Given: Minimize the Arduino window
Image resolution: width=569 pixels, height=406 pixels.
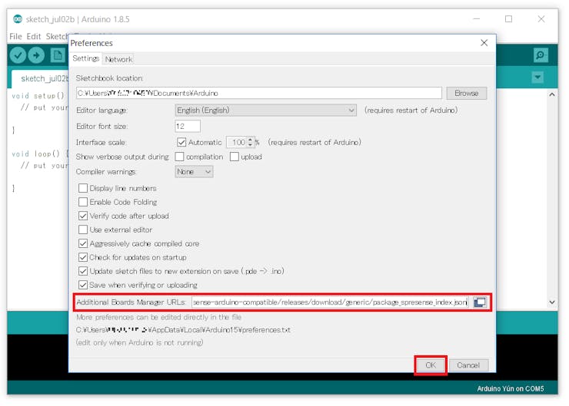Looking at the screenshot, I should click(476, 19).
